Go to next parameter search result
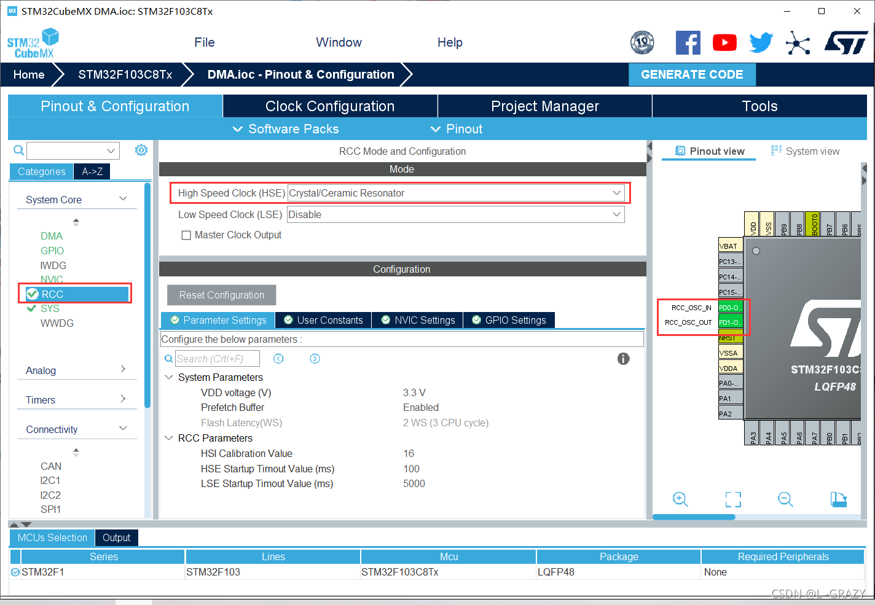875x605 pixels. pos(315,359)
